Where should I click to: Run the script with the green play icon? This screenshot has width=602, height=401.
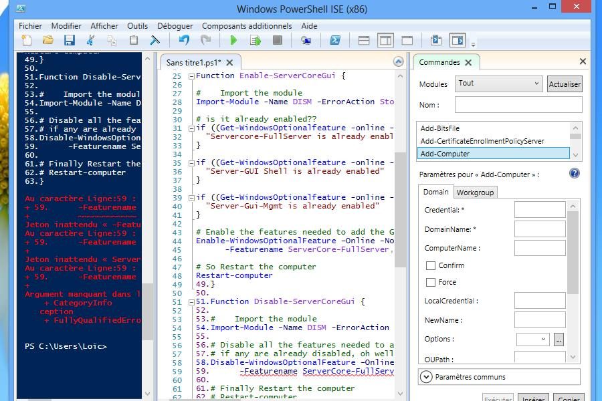pos(233,41)
